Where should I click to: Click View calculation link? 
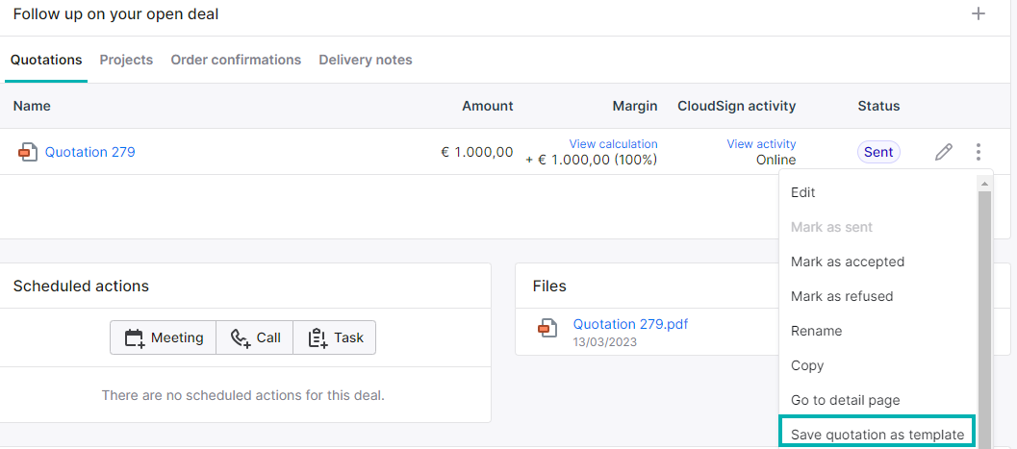pos(613,144)
